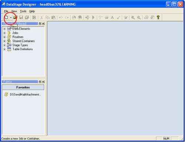This screenshot has width=185, height=142.
Task: Toggle the annotations letter A icon
Action: point(112,17)
